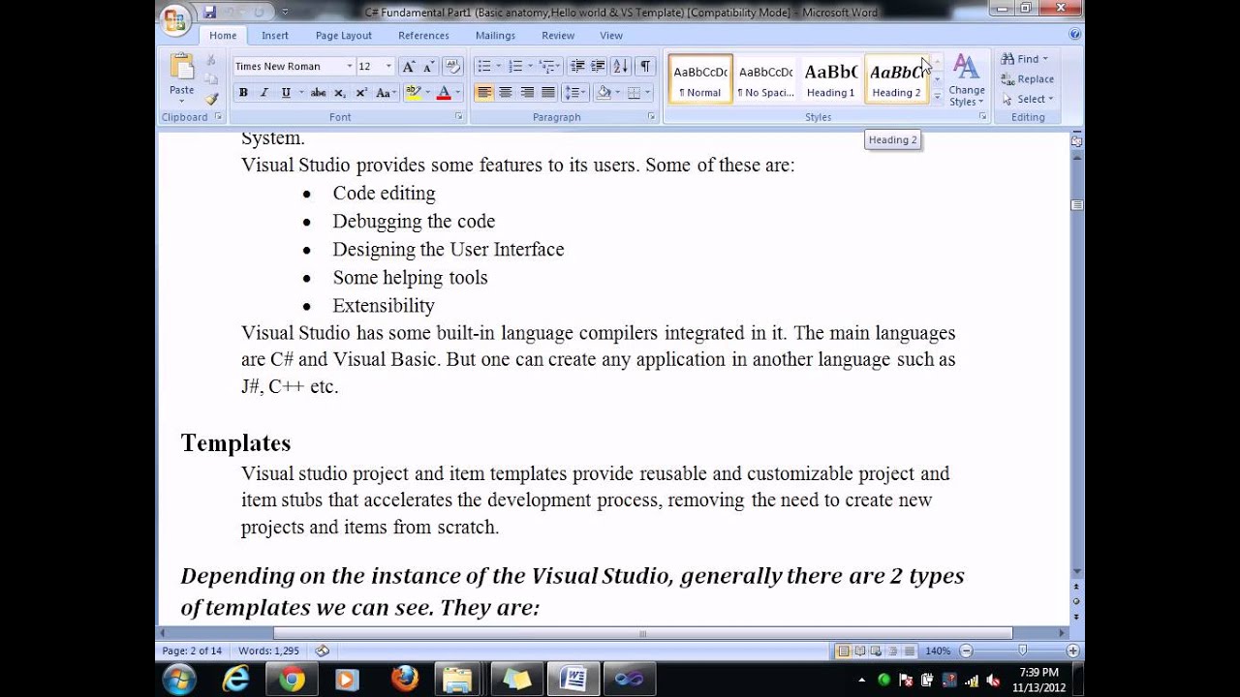Decrease paragraph indent

tap(577, 66)
